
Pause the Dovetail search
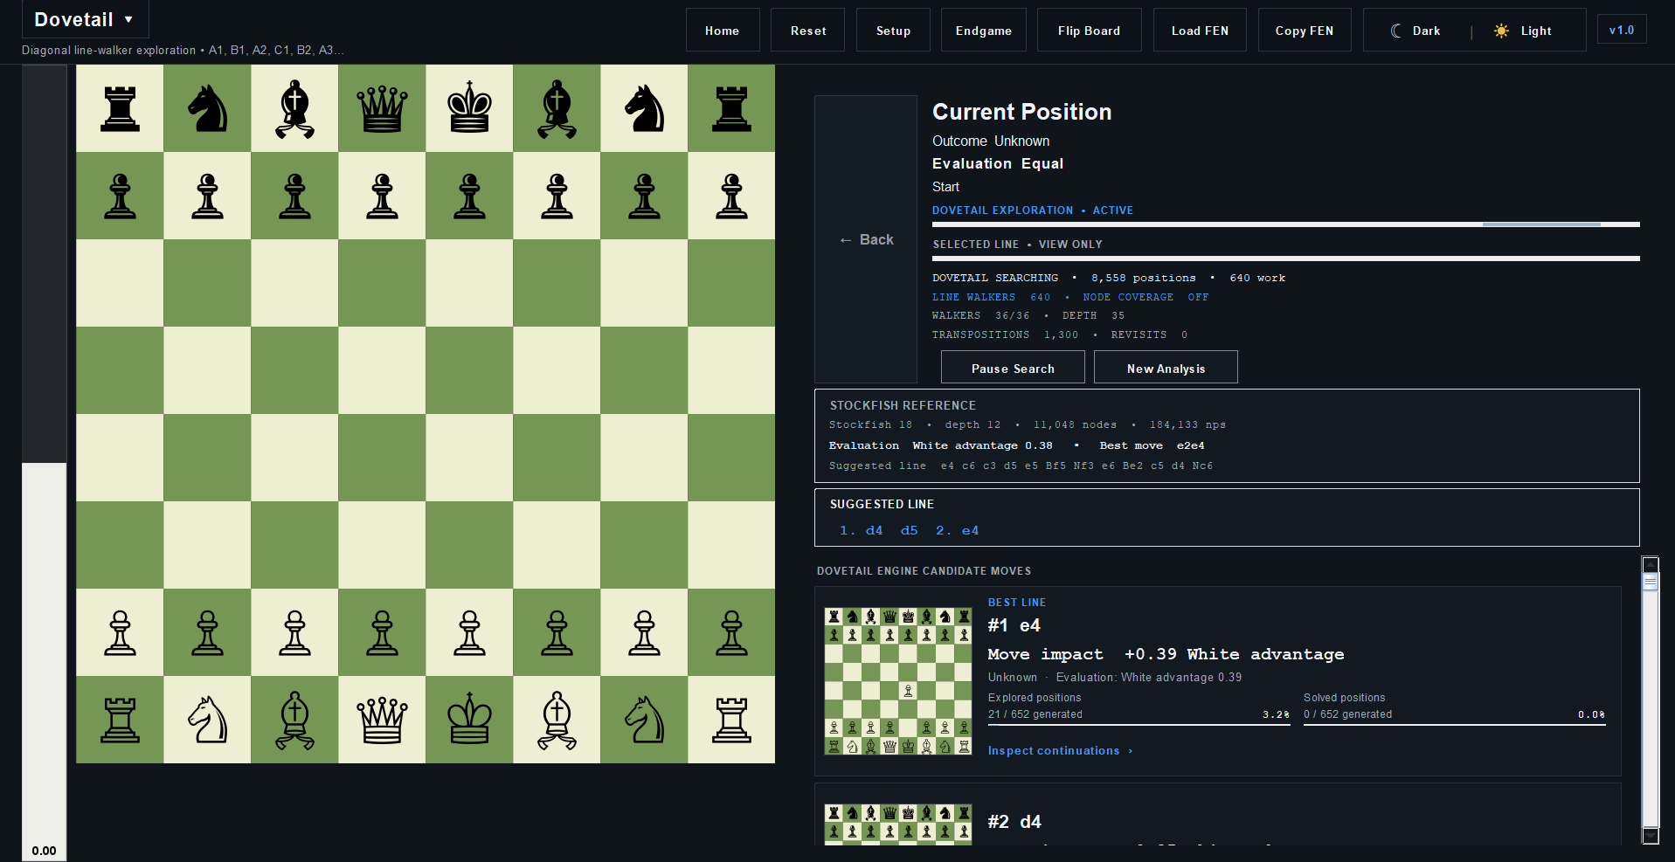[x=1013, y=368]
